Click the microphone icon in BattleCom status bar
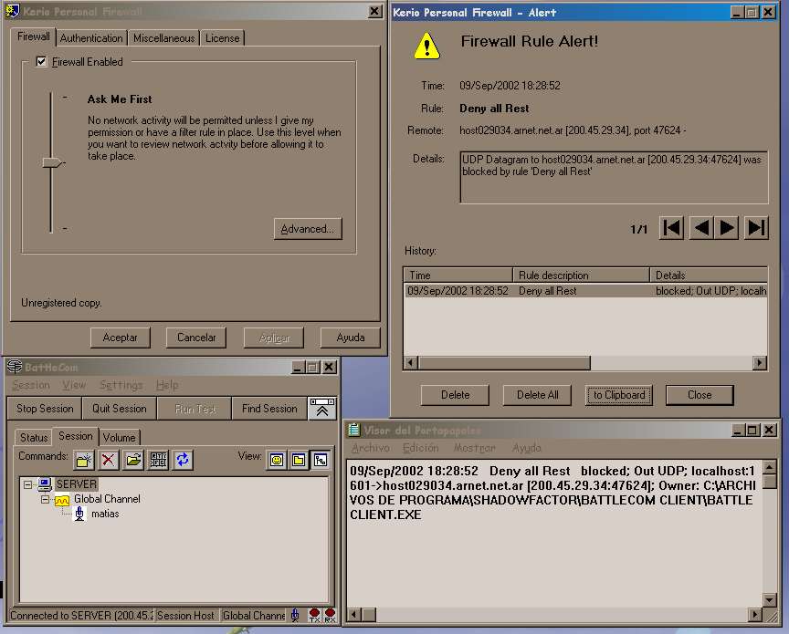 point(295,615)
